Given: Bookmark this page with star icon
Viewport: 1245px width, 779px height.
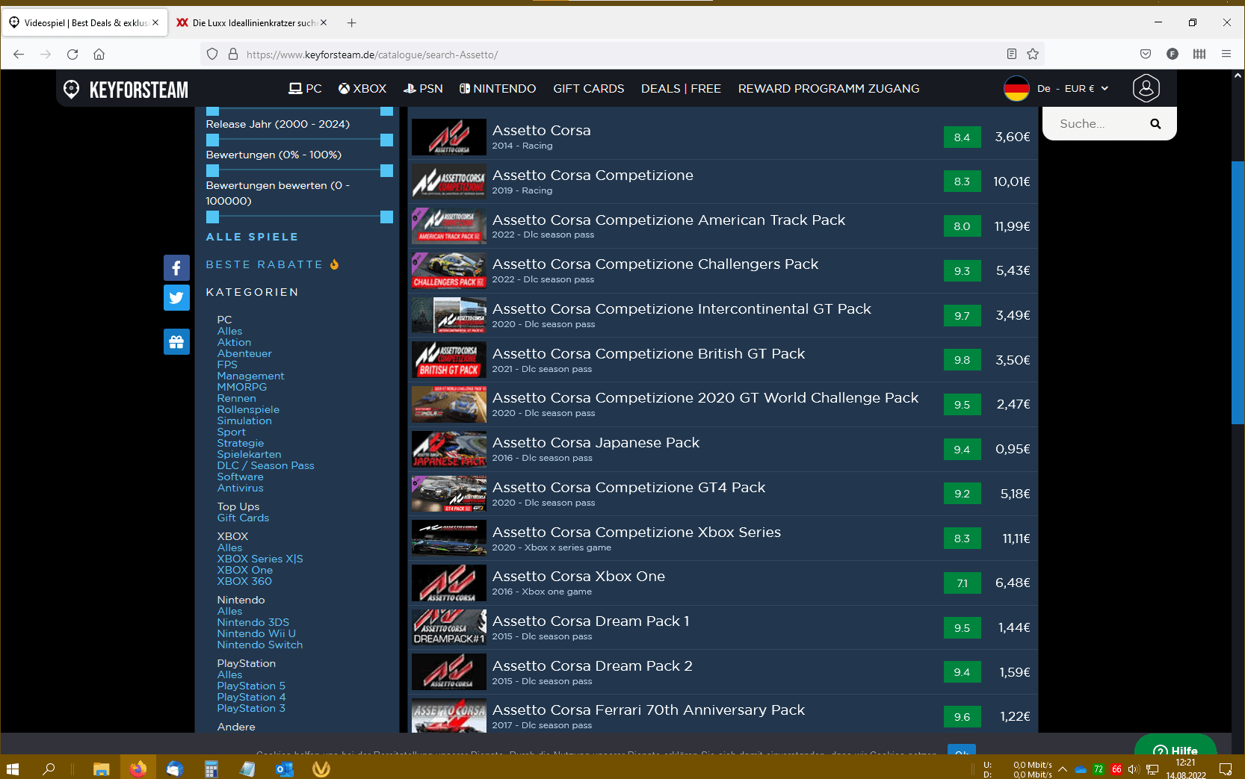Looking at the screenshot, I should pyautogui.click(x=1033, y=54).
